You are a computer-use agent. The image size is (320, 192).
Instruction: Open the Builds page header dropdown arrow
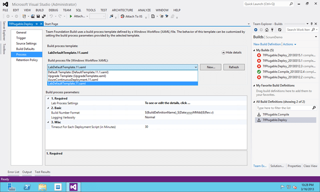[316, 37]
